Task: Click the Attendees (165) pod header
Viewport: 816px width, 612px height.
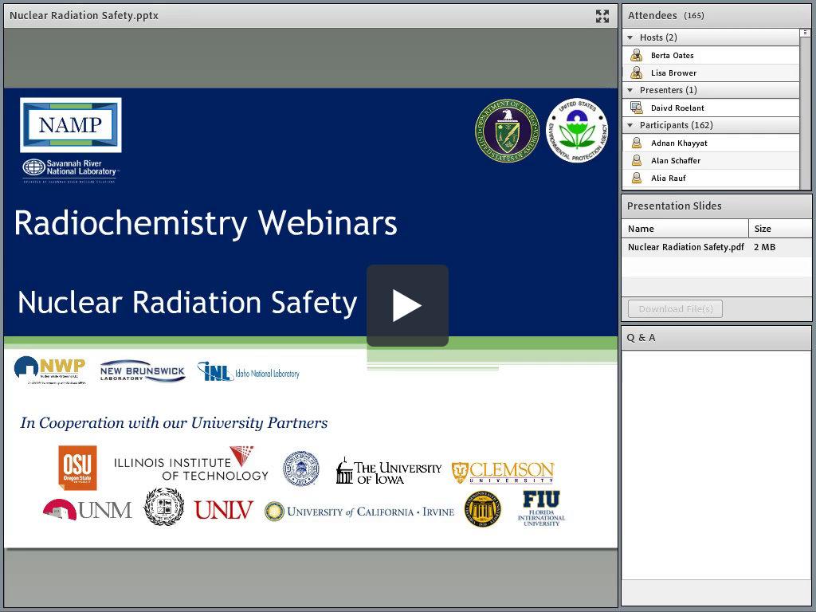Action: tap(716, 16)
